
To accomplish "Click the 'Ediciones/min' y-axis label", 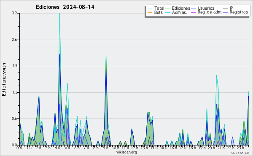I will (x=4, y=79).
